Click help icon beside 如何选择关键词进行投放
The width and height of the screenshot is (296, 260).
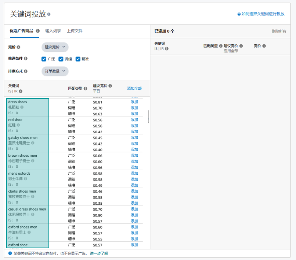(x=239, y=14)
